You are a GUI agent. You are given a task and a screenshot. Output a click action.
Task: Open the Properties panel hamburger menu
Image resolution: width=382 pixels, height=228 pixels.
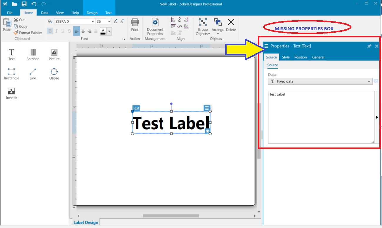(266, 46)
